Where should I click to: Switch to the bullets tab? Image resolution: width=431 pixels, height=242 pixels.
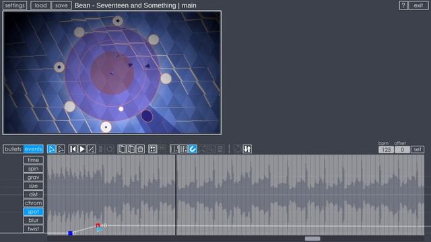[13, 149]
